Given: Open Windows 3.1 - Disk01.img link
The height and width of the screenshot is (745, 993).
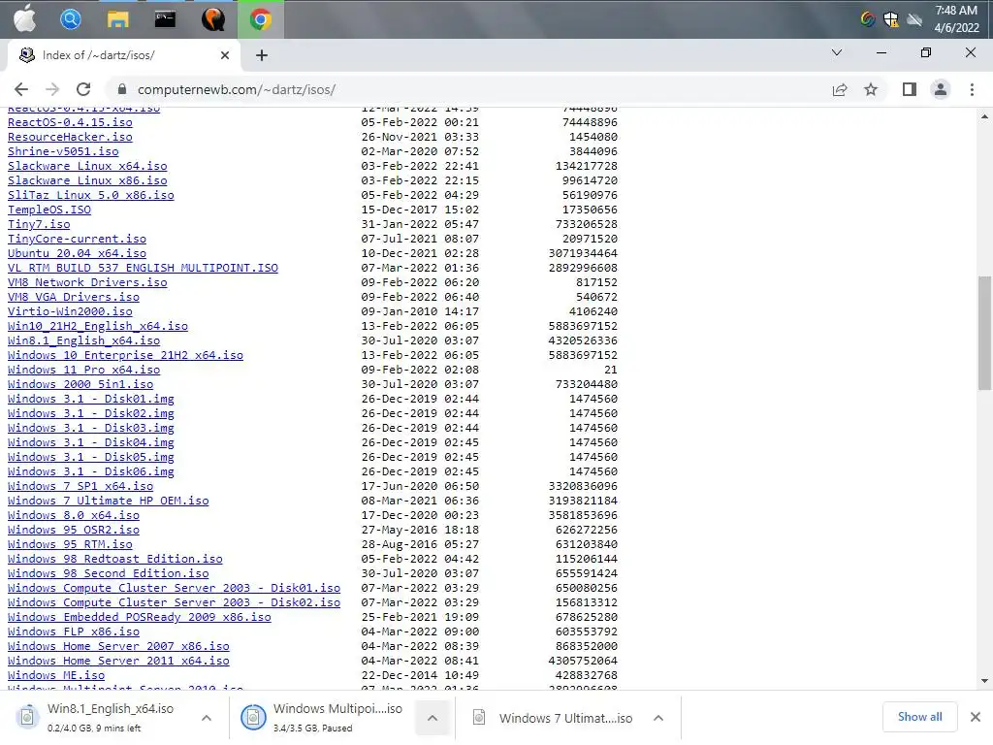Looking at the screenshot, I should tap(91, 399).
